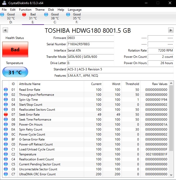176x180 pixels.
Task: Click status orb for Start/Stop Count
Action: tap(6, 104)
